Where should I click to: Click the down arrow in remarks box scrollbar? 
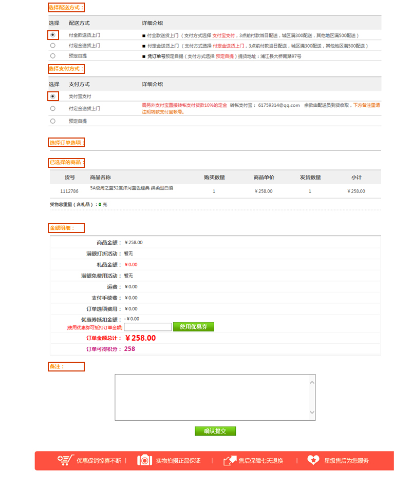pos(312,413)
